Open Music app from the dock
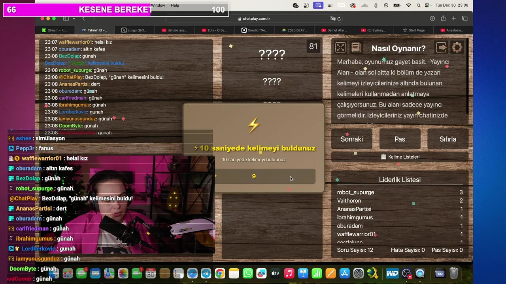The width and height of the screenshot is (506, 284). coord(289,273)
